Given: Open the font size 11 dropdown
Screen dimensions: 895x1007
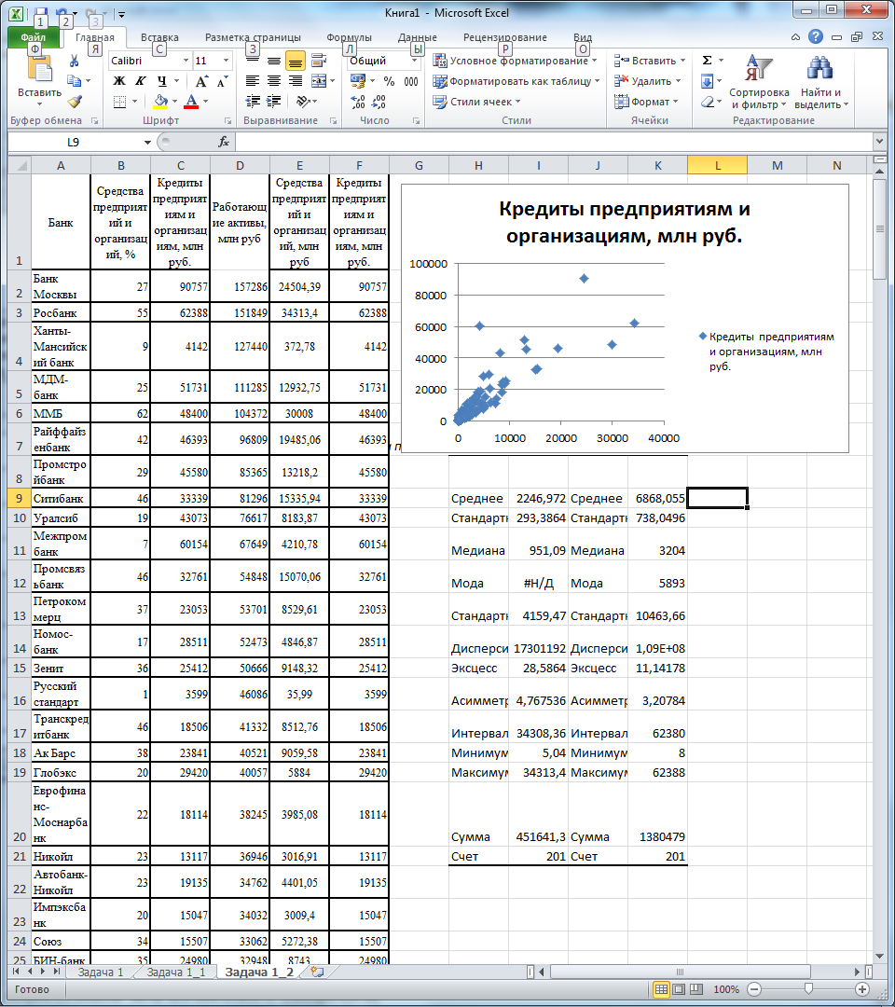Looking at the screenshot, I should 226,61.
